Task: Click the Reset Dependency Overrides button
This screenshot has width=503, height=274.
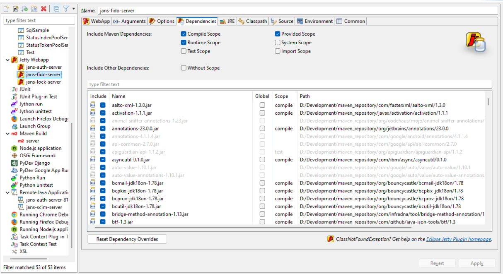Action: [127, 239]
